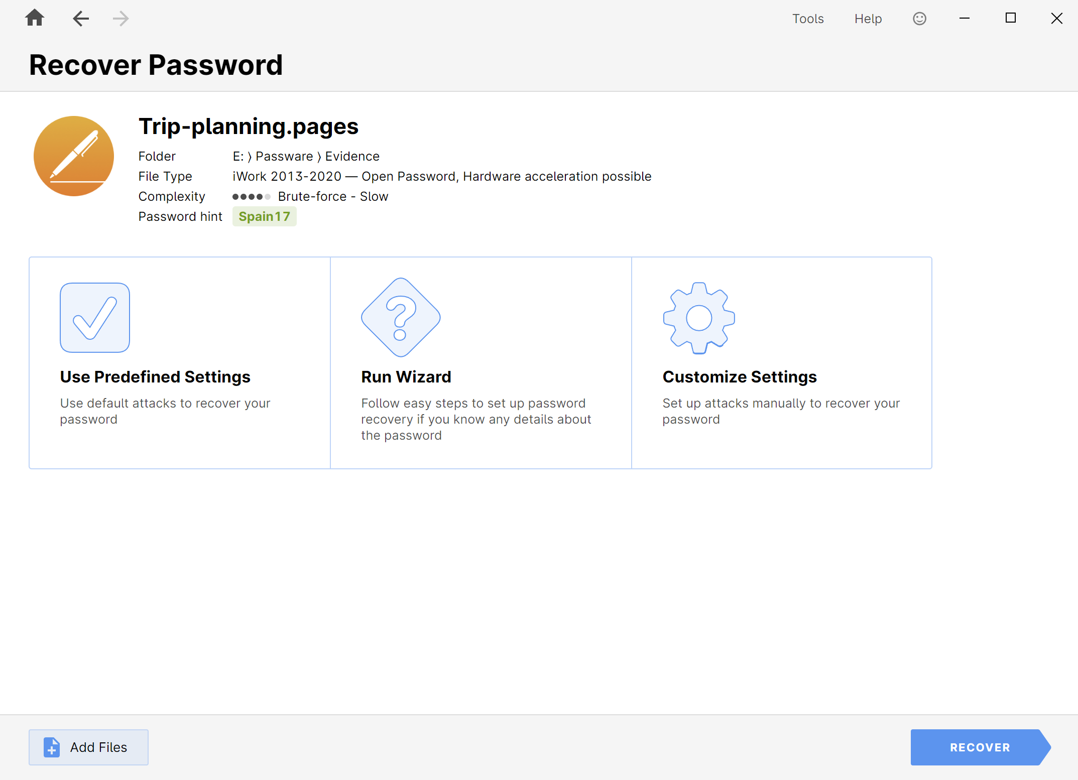The width and height of the screenshot is (1078, 780).
Task: Click the Password hint label
Action: (x=180, y=216)
